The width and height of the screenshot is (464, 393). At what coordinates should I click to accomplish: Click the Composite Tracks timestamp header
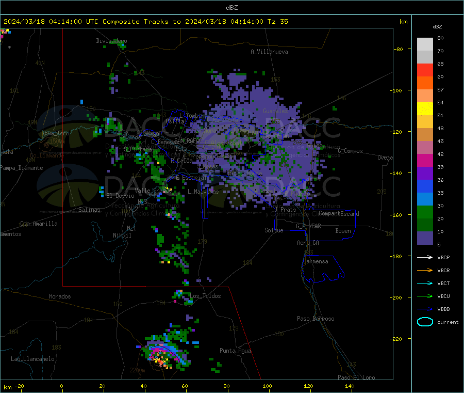[x=145, y=22]
